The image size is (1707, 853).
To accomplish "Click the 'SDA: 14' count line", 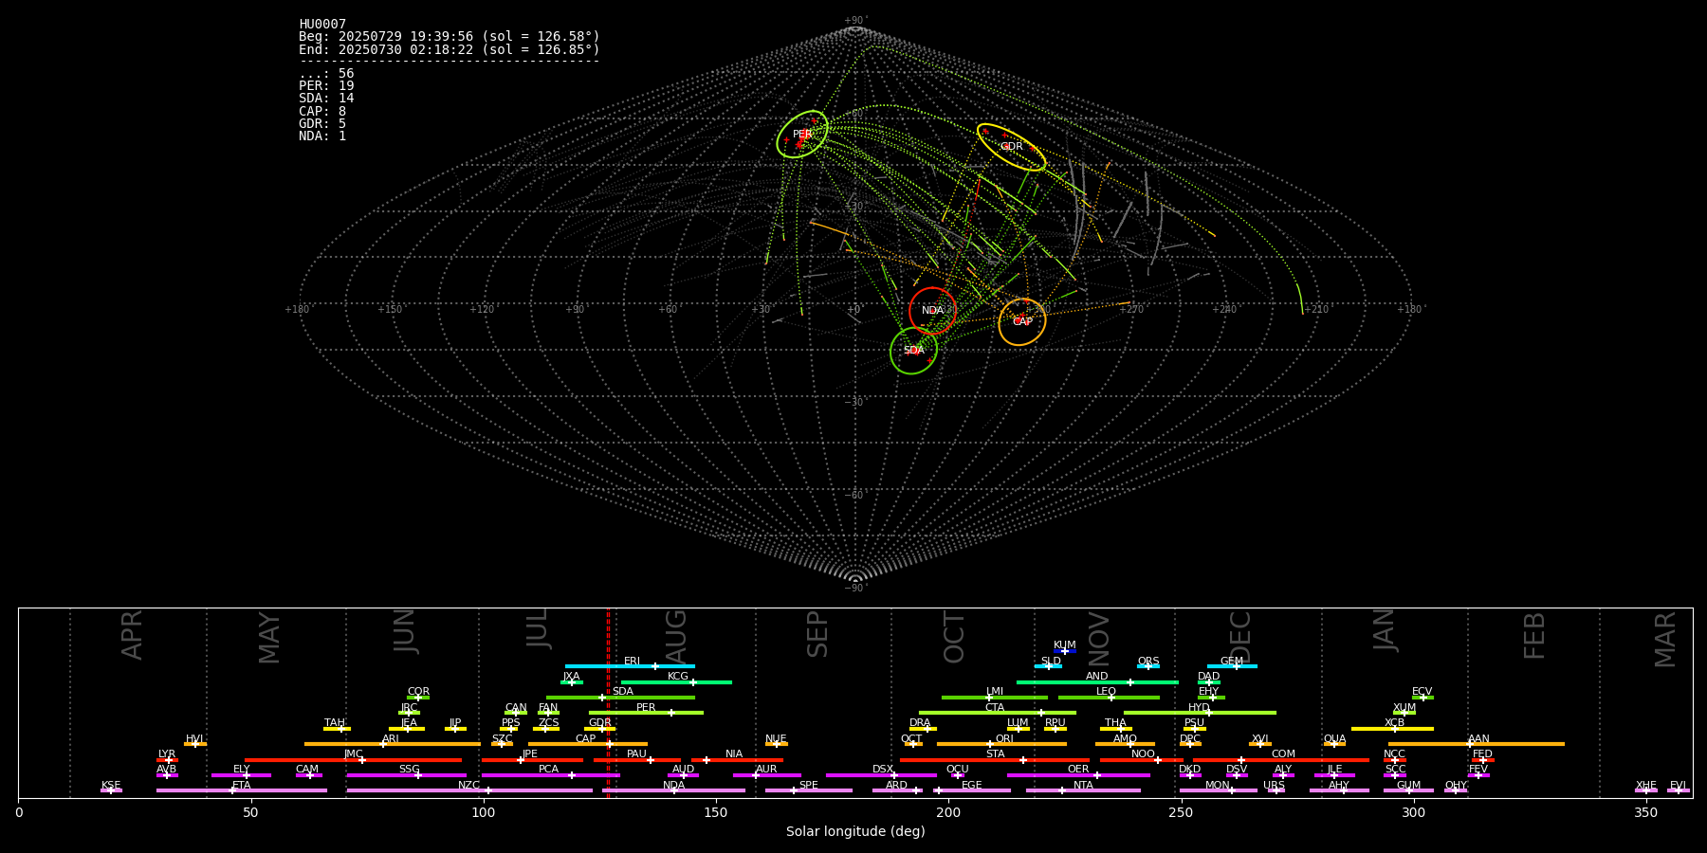I will coord(326,99).
